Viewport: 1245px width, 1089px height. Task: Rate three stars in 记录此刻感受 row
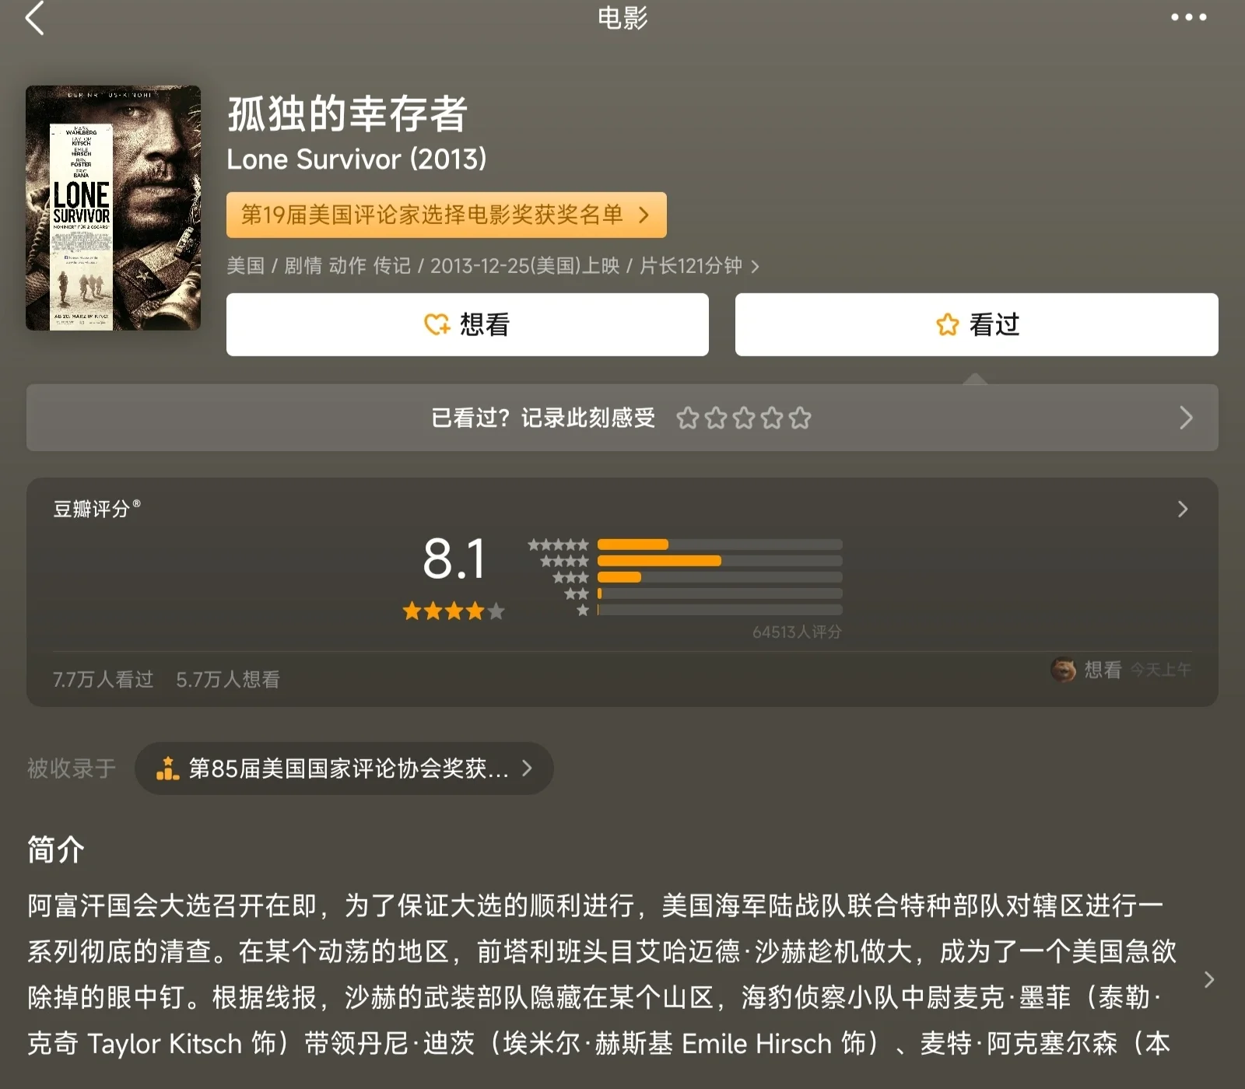[744, 418]
